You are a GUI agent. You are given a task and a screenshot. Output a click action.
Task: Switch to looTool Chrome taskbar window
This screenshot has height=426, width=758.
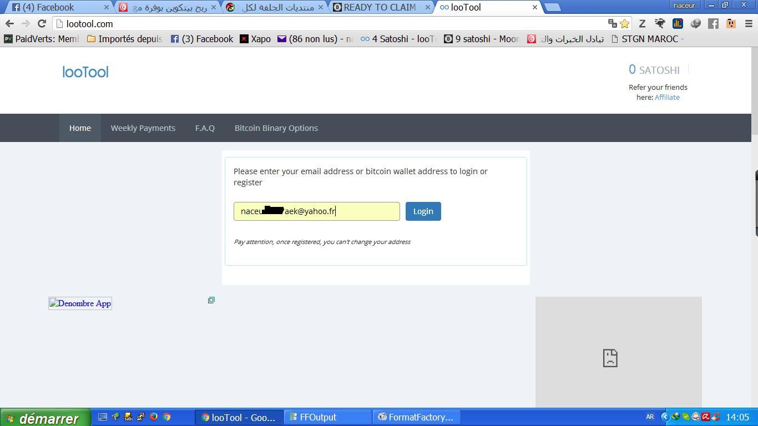[239, 417]
